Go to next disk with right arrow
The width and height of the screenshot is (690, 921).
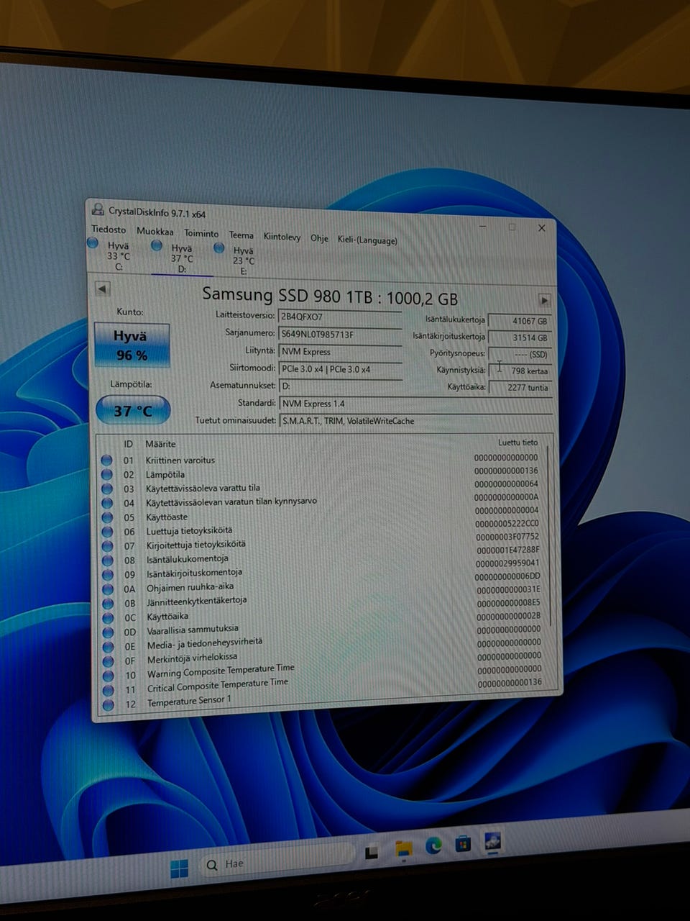[544, 300]
